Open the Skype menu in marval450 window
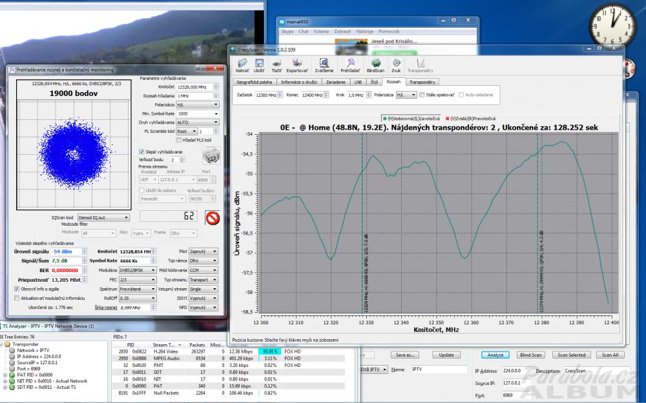 [x=287, y=32]
